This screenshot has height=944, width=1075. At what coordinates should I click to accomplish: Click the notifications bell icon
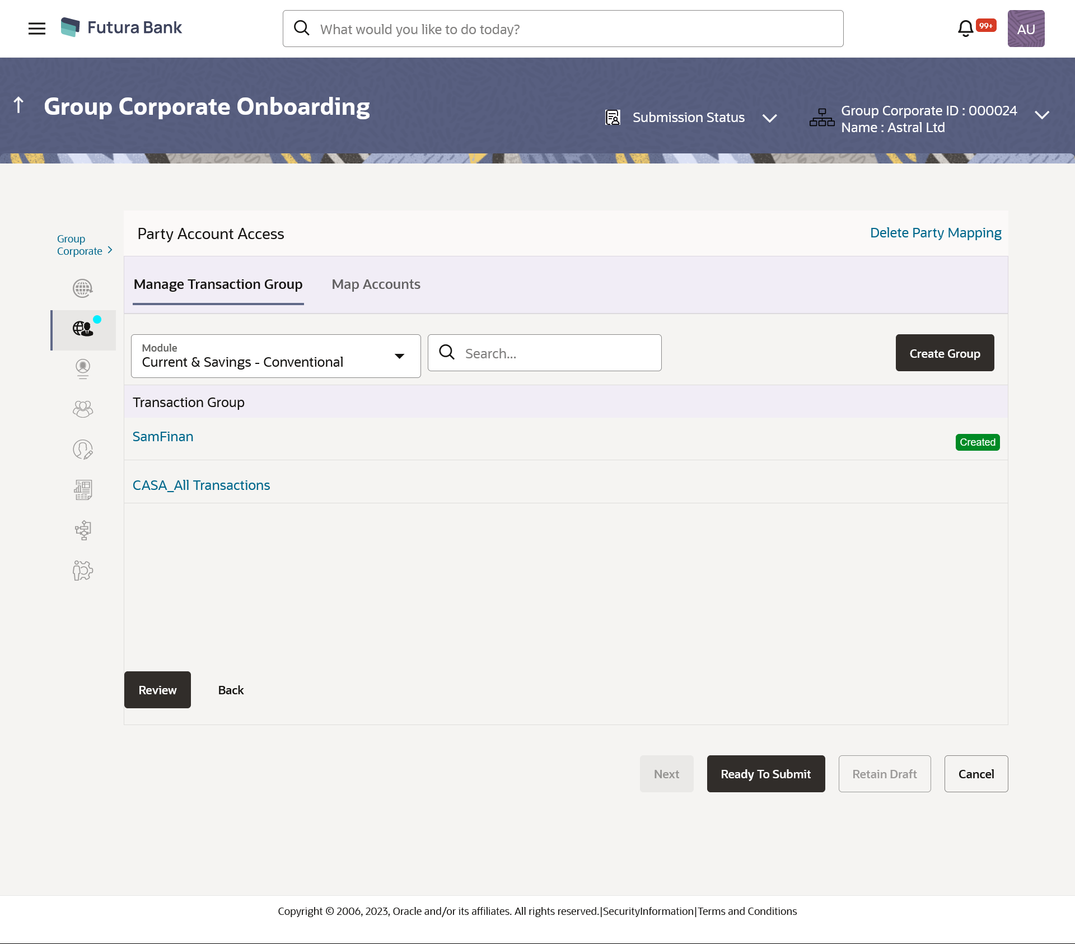point(965,29)
